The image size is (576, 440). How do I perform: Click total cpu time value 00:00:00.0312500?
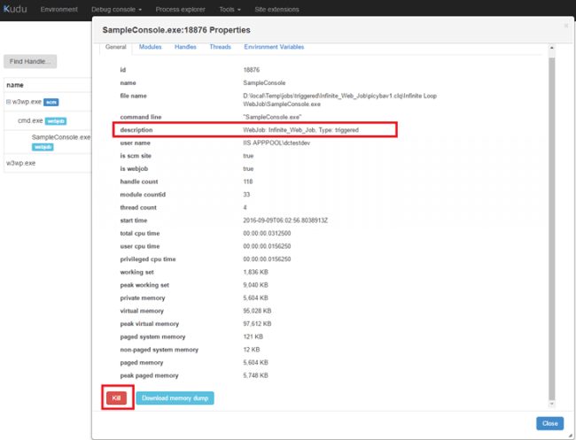267,234
